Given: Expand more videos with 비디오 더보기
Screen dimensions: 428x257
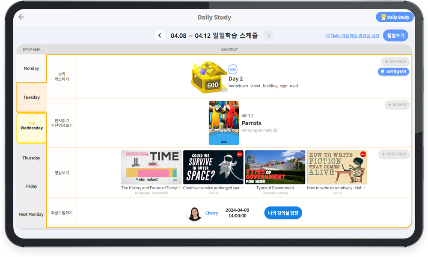Looking at the screenshot, I should 394,154.
